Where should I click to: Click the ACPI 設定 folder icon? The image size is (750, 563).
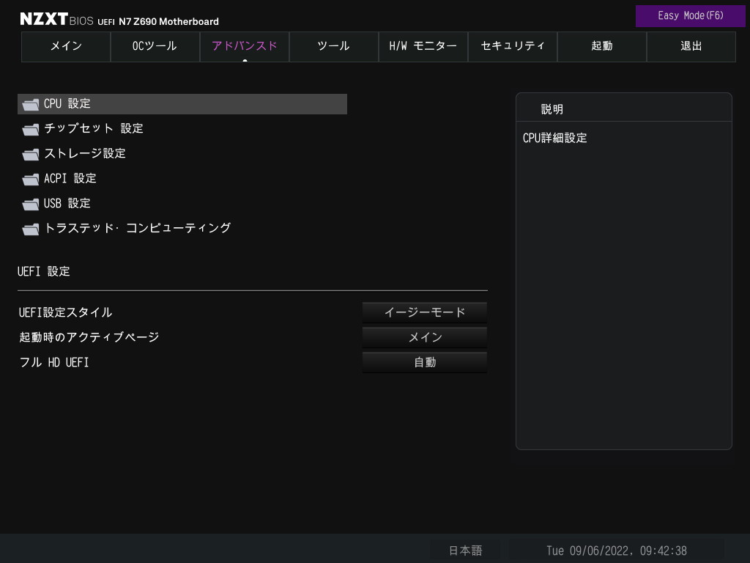click(31, 179)
